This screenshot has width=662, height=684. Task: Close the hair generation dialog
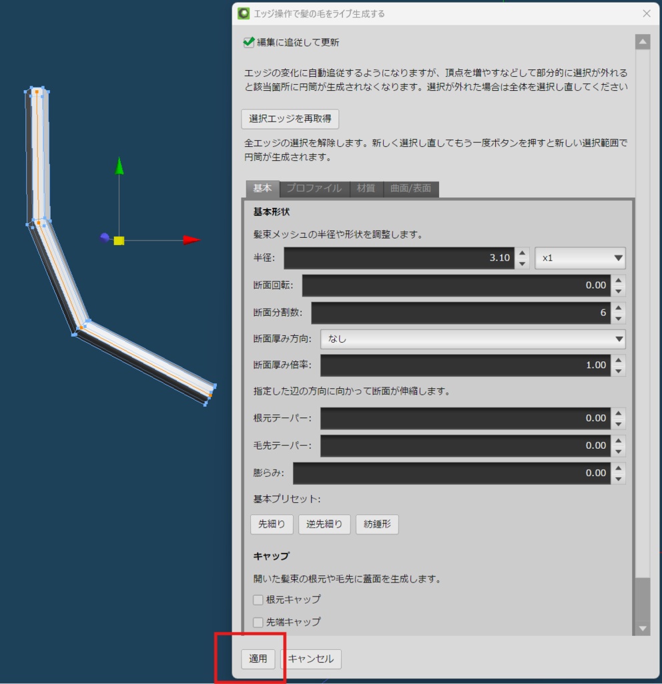[647, 13]
